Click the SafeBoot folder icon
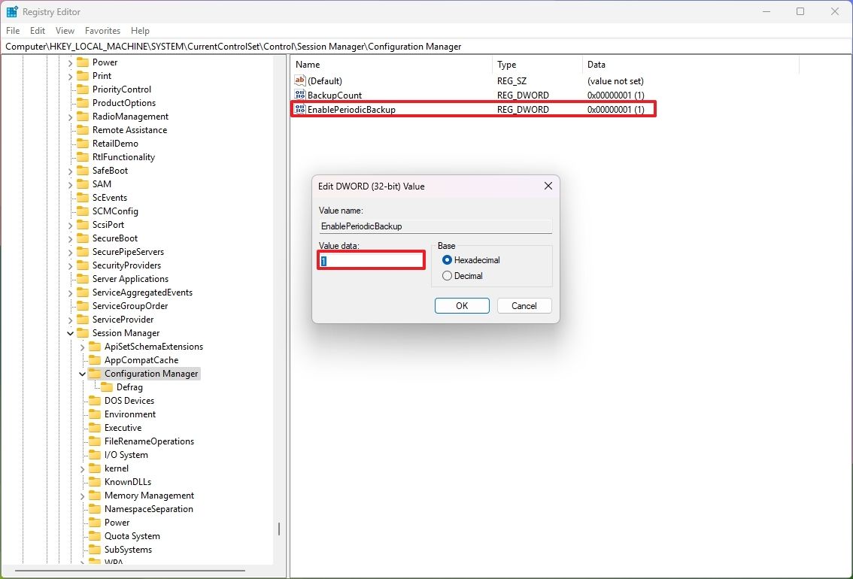The height and width of the screenshot is (579, 853). pyautogui.click(x=81, y=170)
